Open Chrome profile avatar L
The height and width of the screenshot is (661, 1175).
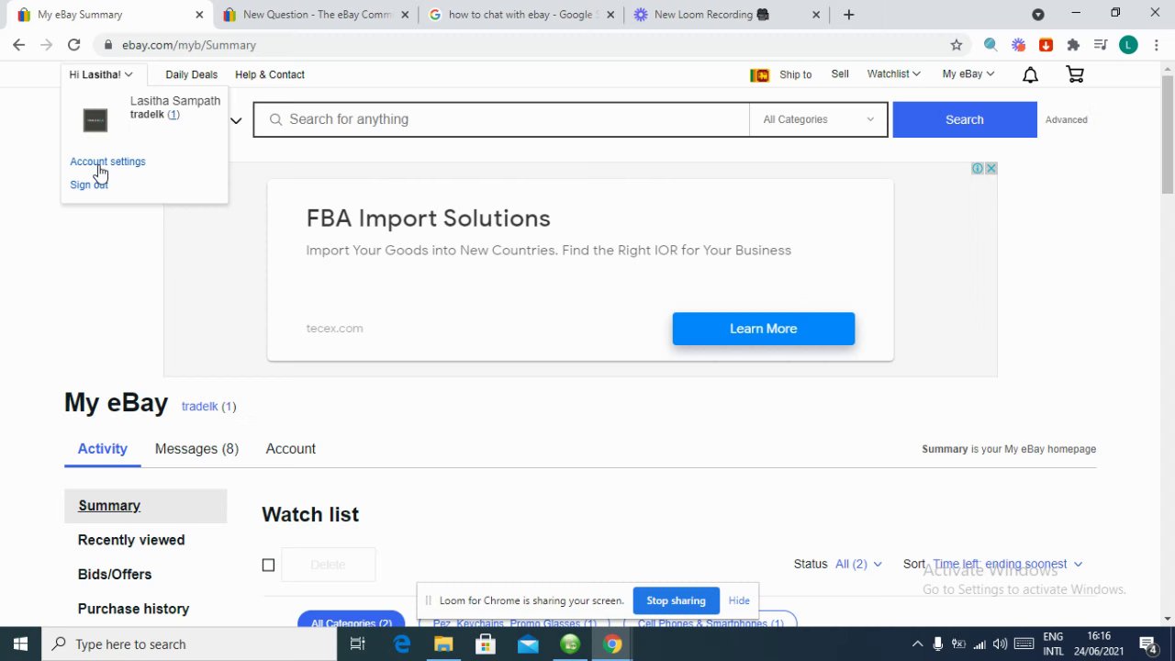[x=1128, y=45]
